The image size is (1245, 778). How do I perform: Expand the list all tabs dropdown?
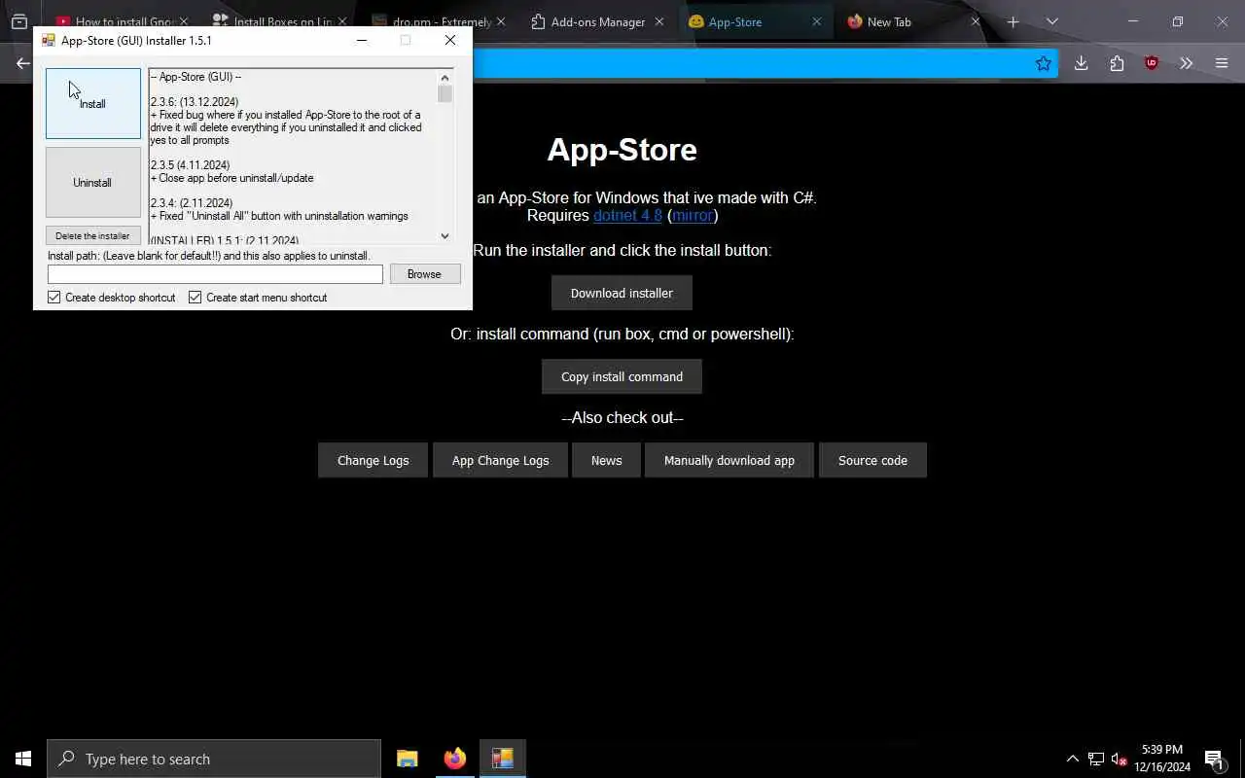pos(1051,21)
